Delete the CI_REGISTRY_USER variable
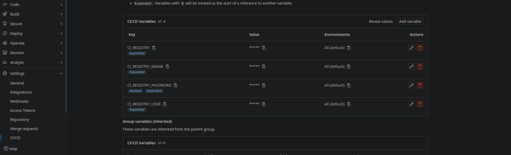This screenshot has width=511, height=155. pos(420,104)
